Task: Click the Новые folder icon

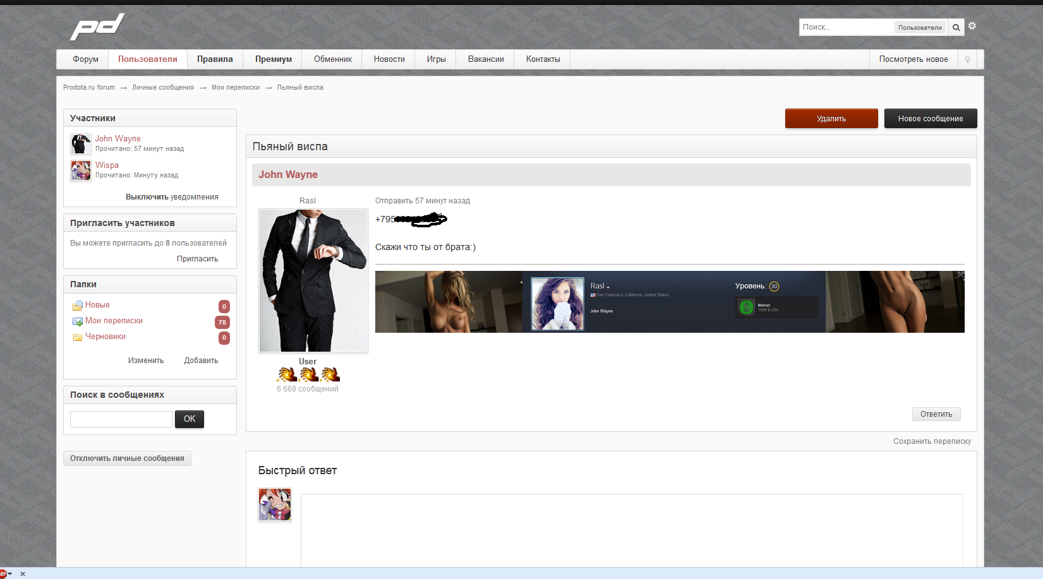Action: click(78, 306)
